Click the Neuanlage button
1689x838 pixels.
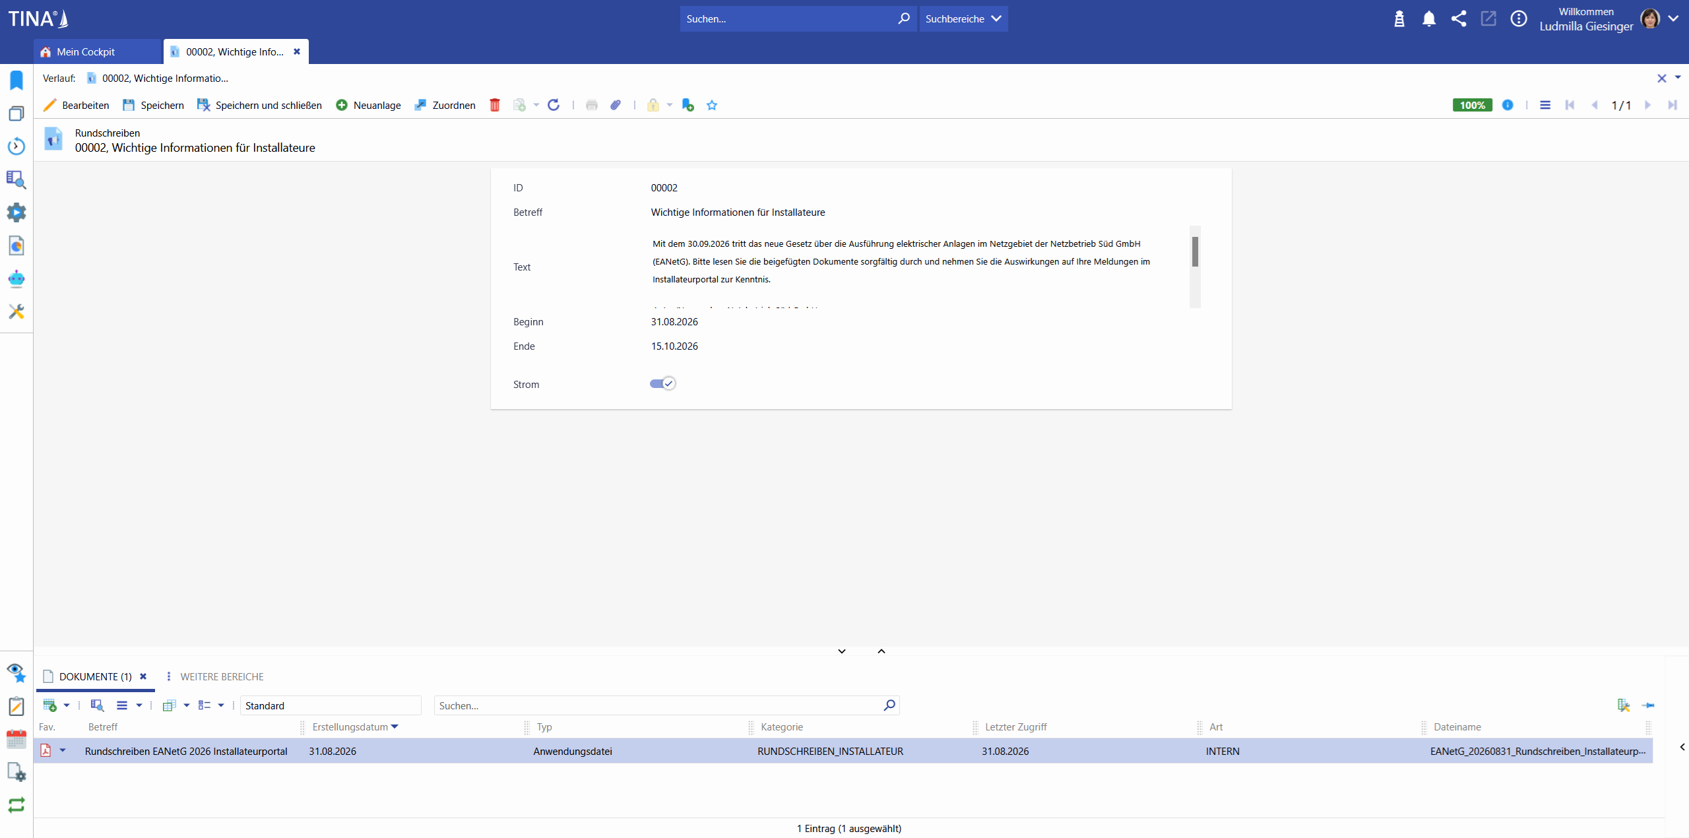coord(368,105)
